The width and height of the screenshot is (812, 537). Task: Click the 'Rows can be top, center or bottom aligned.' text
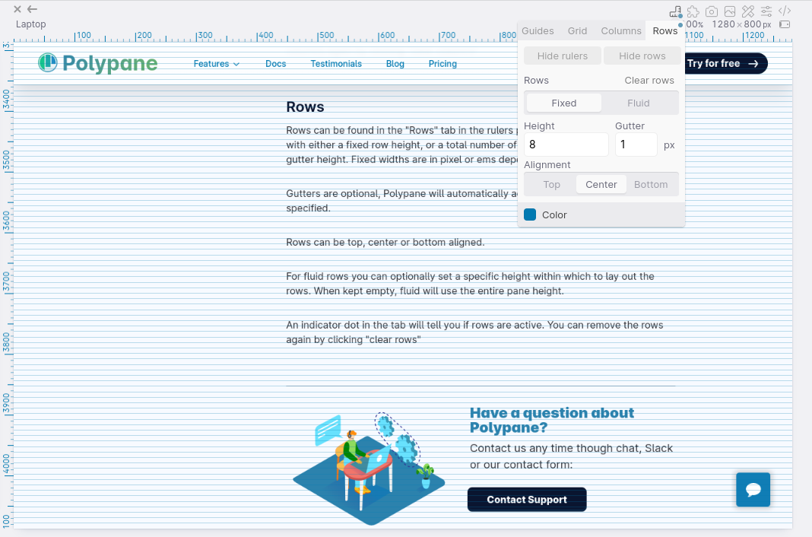click(x=385, y=242)
